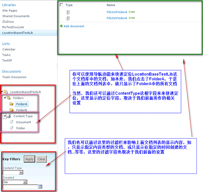The height and width of the screenshot is (192, 203).
Task: Open Team Discussion board
Action: (x=14, y=77)
